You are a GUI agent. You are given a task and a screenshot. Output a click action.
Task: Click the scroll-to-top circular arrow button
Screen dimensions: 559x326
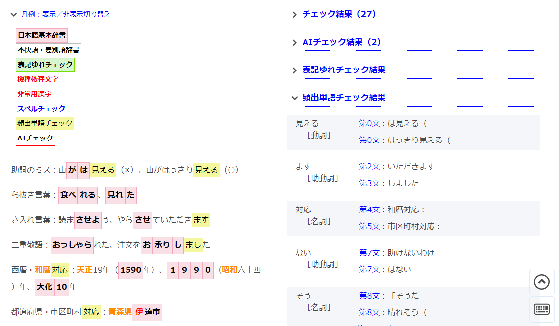coord(541,282)
